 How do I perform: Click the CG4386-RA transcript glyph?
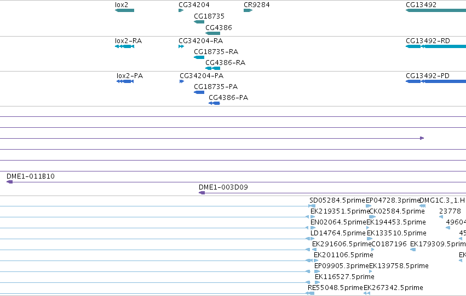[212, 68]
